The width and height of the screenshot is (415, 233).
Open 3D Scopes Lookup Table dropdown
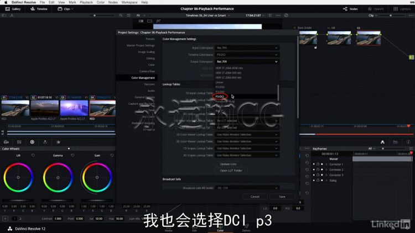click(247, 155)
